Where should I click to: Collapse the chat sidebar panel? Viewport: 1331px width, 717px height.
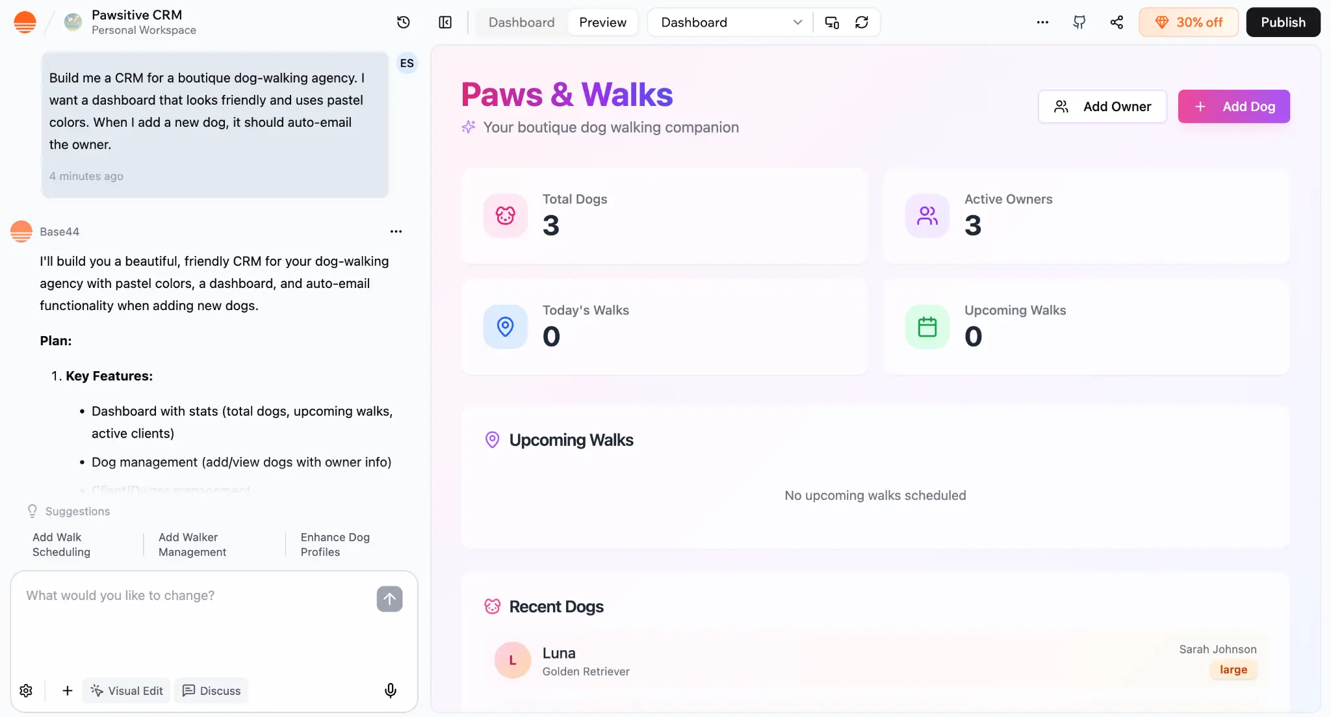pos(445,22)
